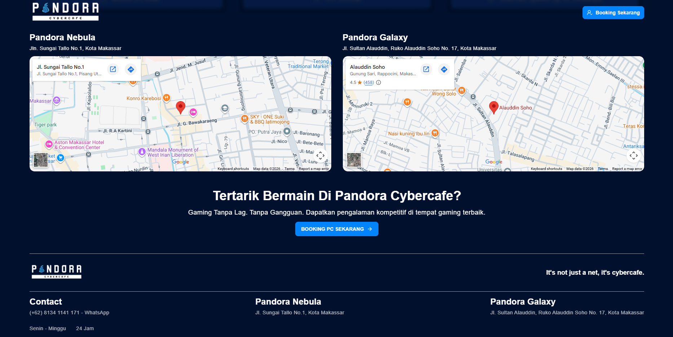673x337 pixels.
Task: Click the BOOKING PC SEKARANG button
Action: click(337, 229)
